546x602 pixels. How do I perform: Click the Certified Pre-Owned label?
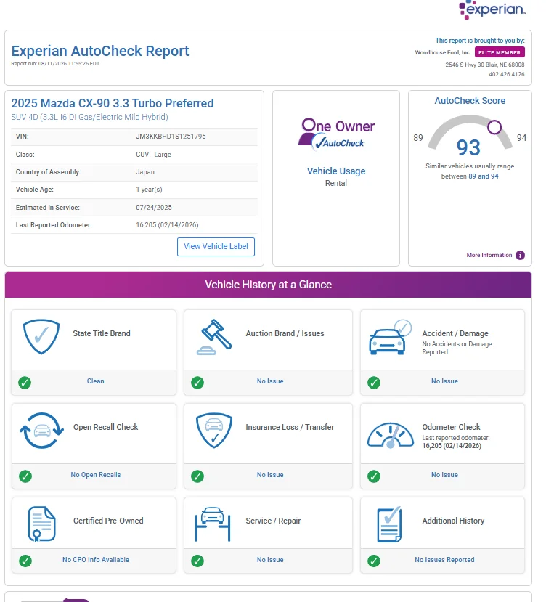pos(108,521)
